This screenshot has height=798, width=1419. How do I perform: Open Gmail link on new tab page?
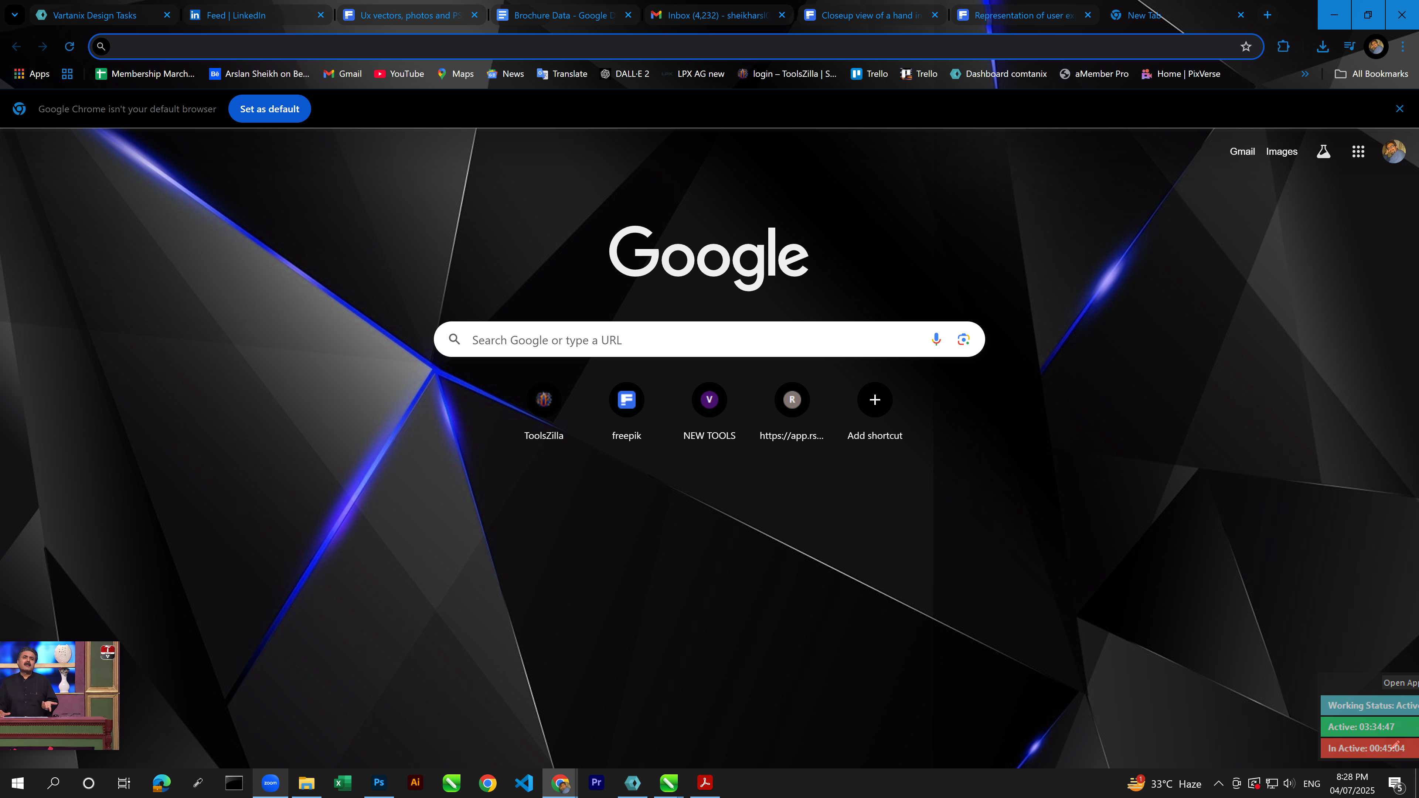pos(1242,151)
